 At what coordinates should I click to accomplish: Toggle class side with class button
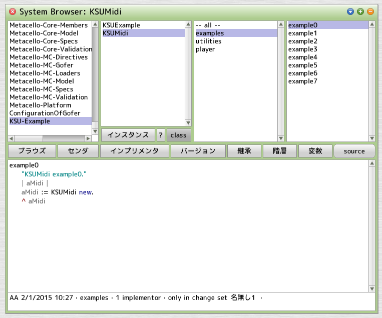pos(179,135)
